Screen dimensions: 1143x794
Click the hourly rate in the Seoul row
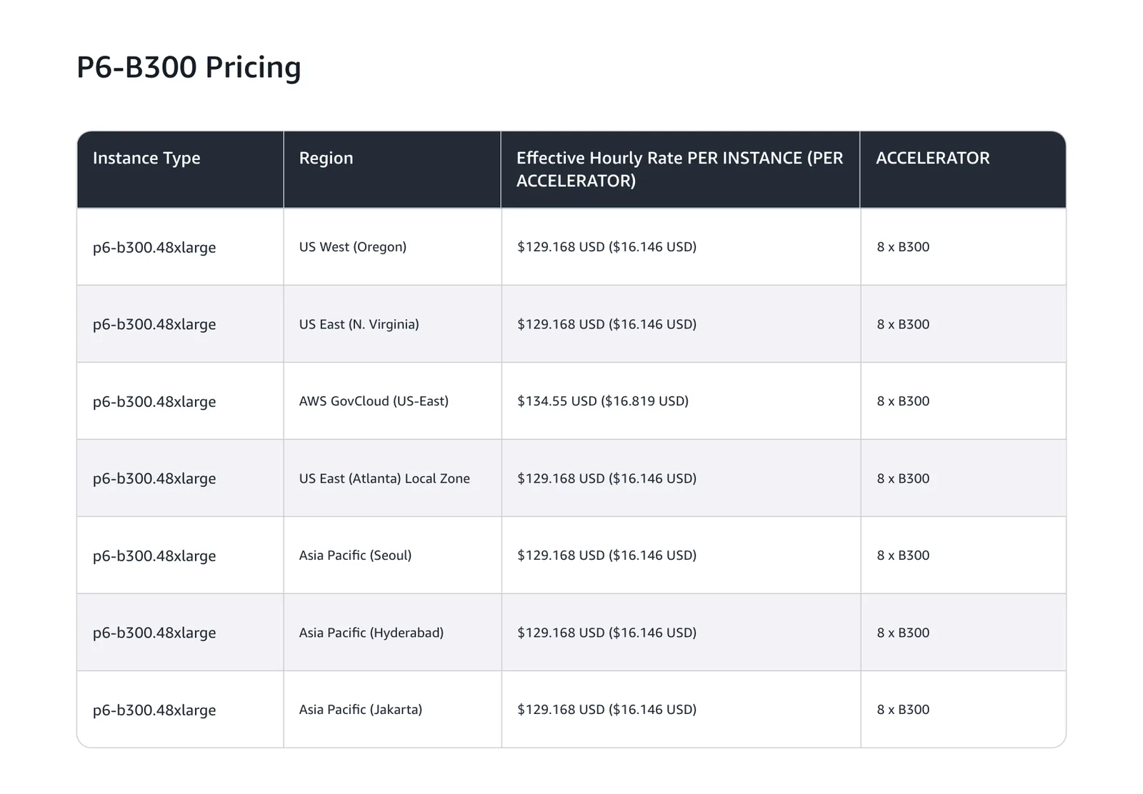point(607,556)
